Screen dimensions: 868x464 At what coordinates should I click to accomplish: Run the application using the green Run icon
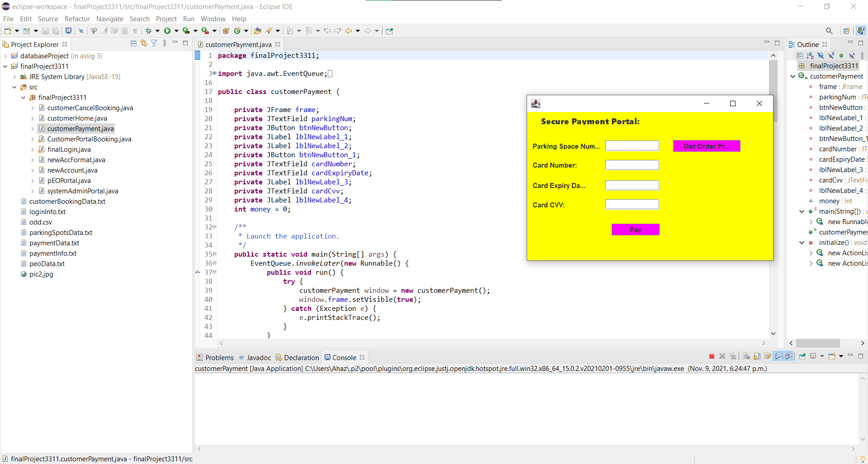[x=168, y=31]
